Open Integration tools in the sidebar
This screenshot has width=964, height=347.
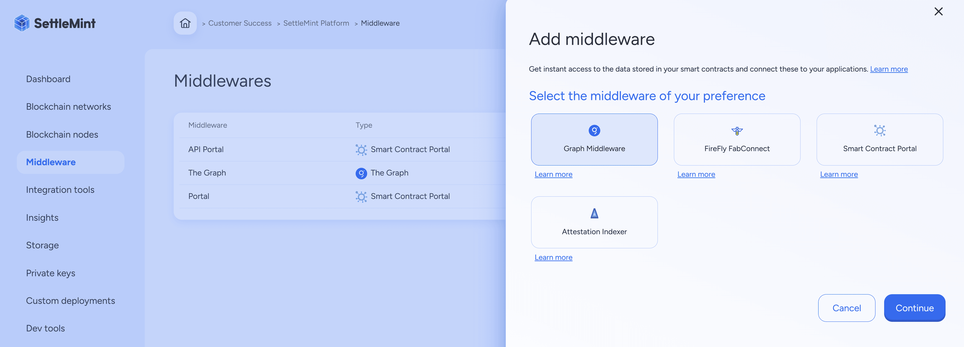click(60, 190)
